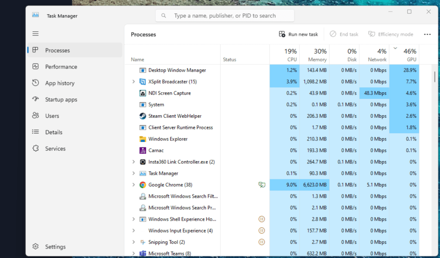Select the Carnac process name
The image size is (440, 258).
click(156, 150)
